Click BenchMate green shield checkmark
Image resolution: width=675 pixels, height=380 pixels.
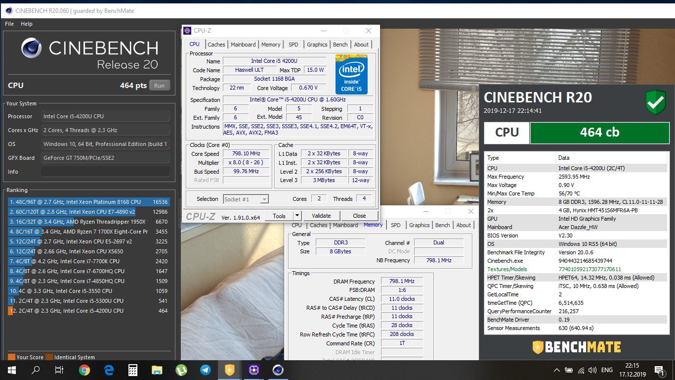tap(656, 102)
